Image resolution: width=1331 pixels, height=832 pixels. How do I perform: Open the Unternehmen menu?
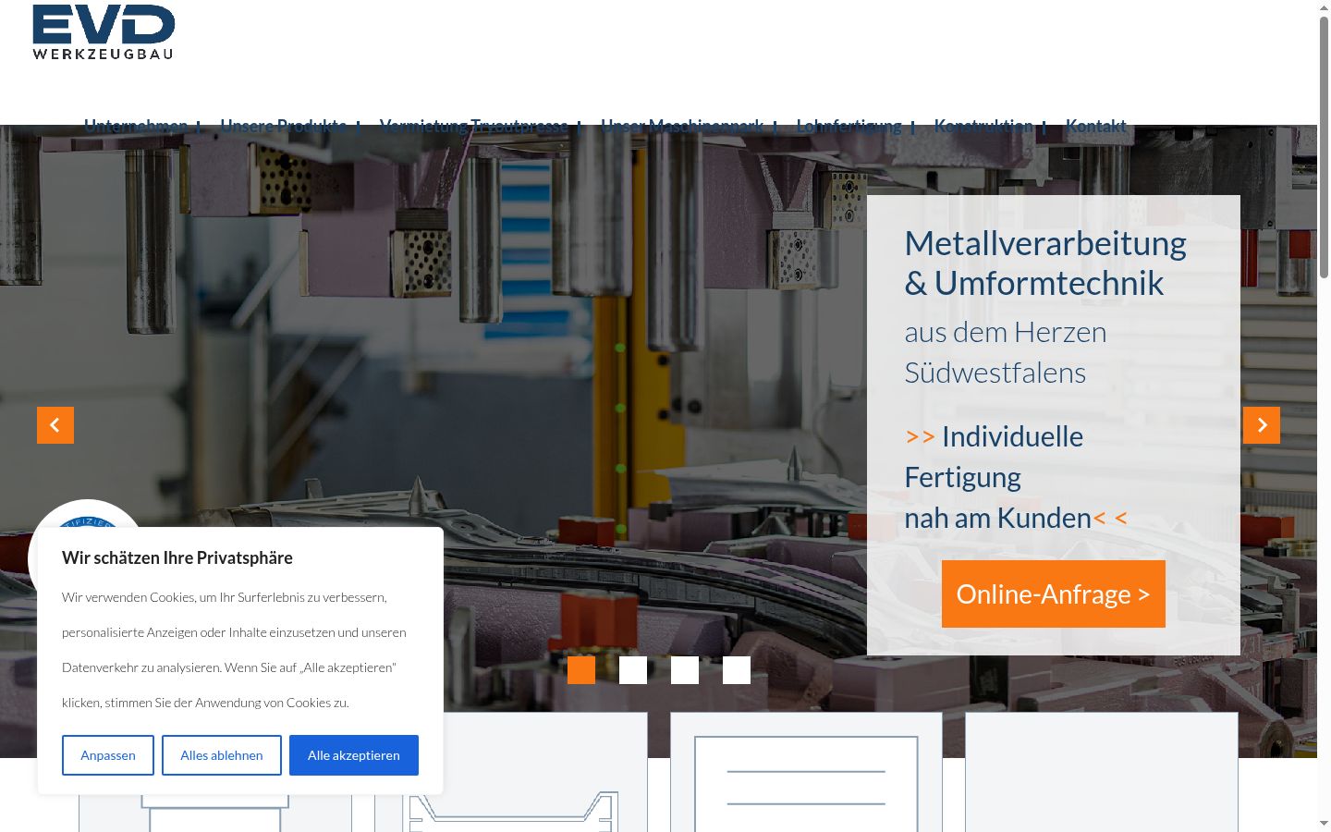(x=136, y=126)
